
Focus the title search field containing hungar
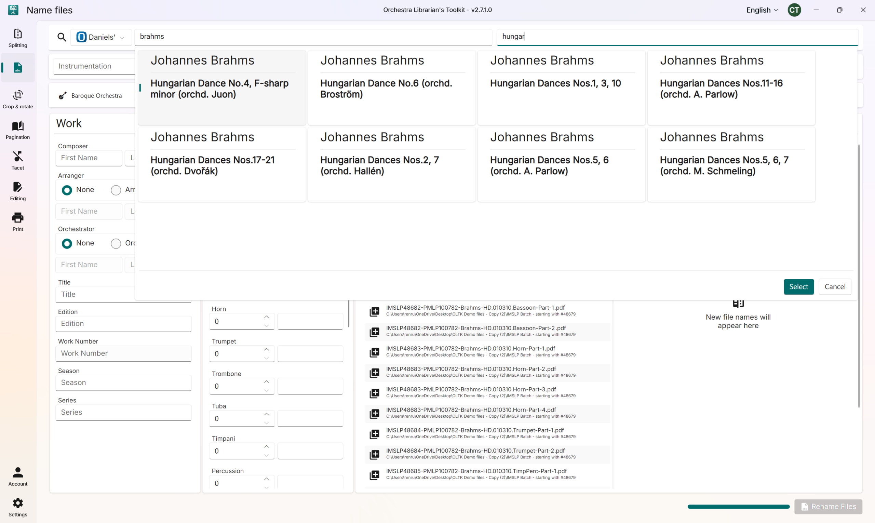click(x=677, y=37)
